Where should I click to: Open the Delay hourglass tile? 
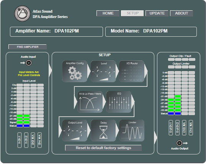[x=103, y=130]
